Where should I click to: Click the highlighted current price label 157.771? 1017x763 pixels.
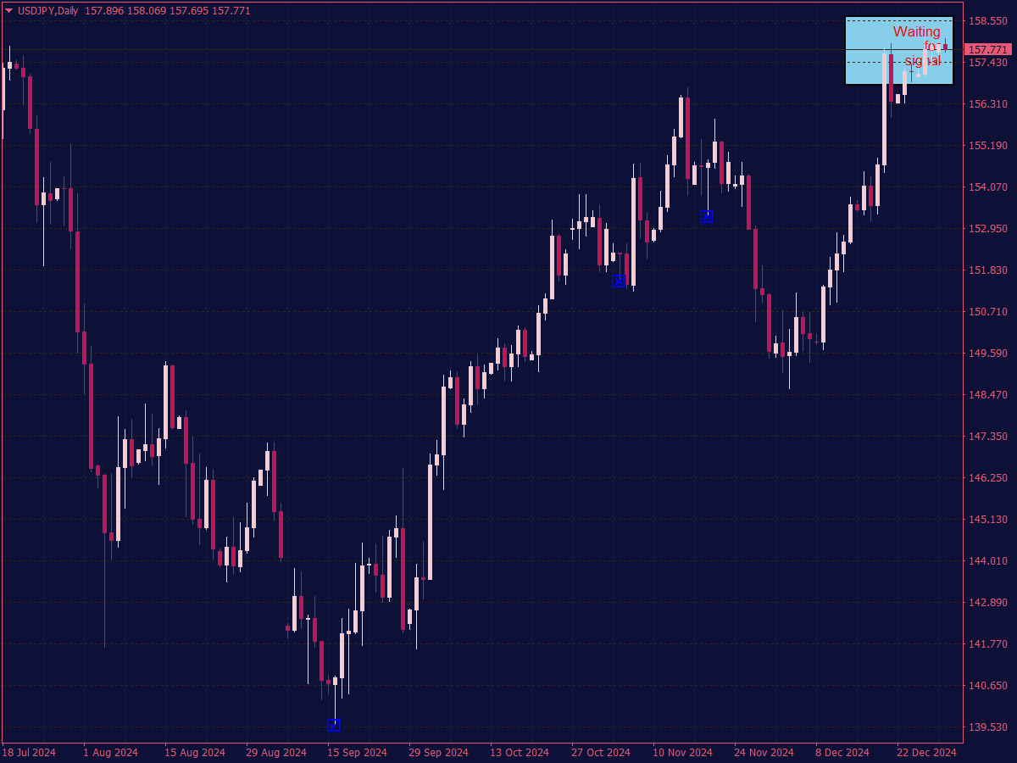pyautogui.click(x=987, y=50)
